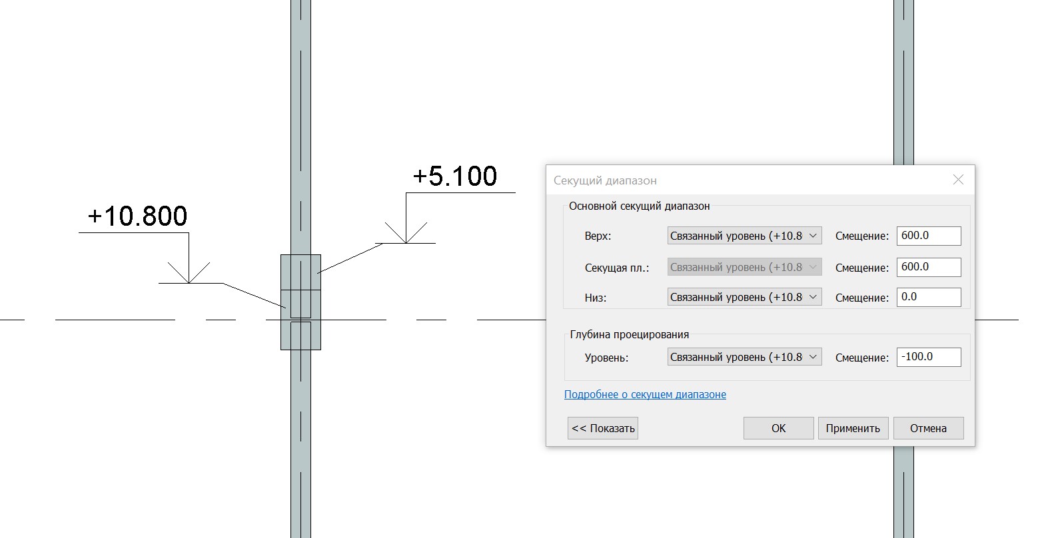Click the Применить button
This screenshot has height=538, width=1048.
coord(853,428)
